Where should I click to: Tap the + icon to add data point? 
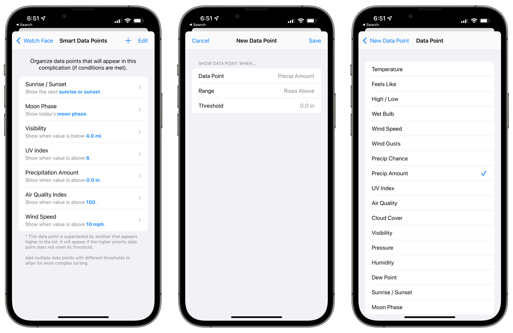pos(128,41)
